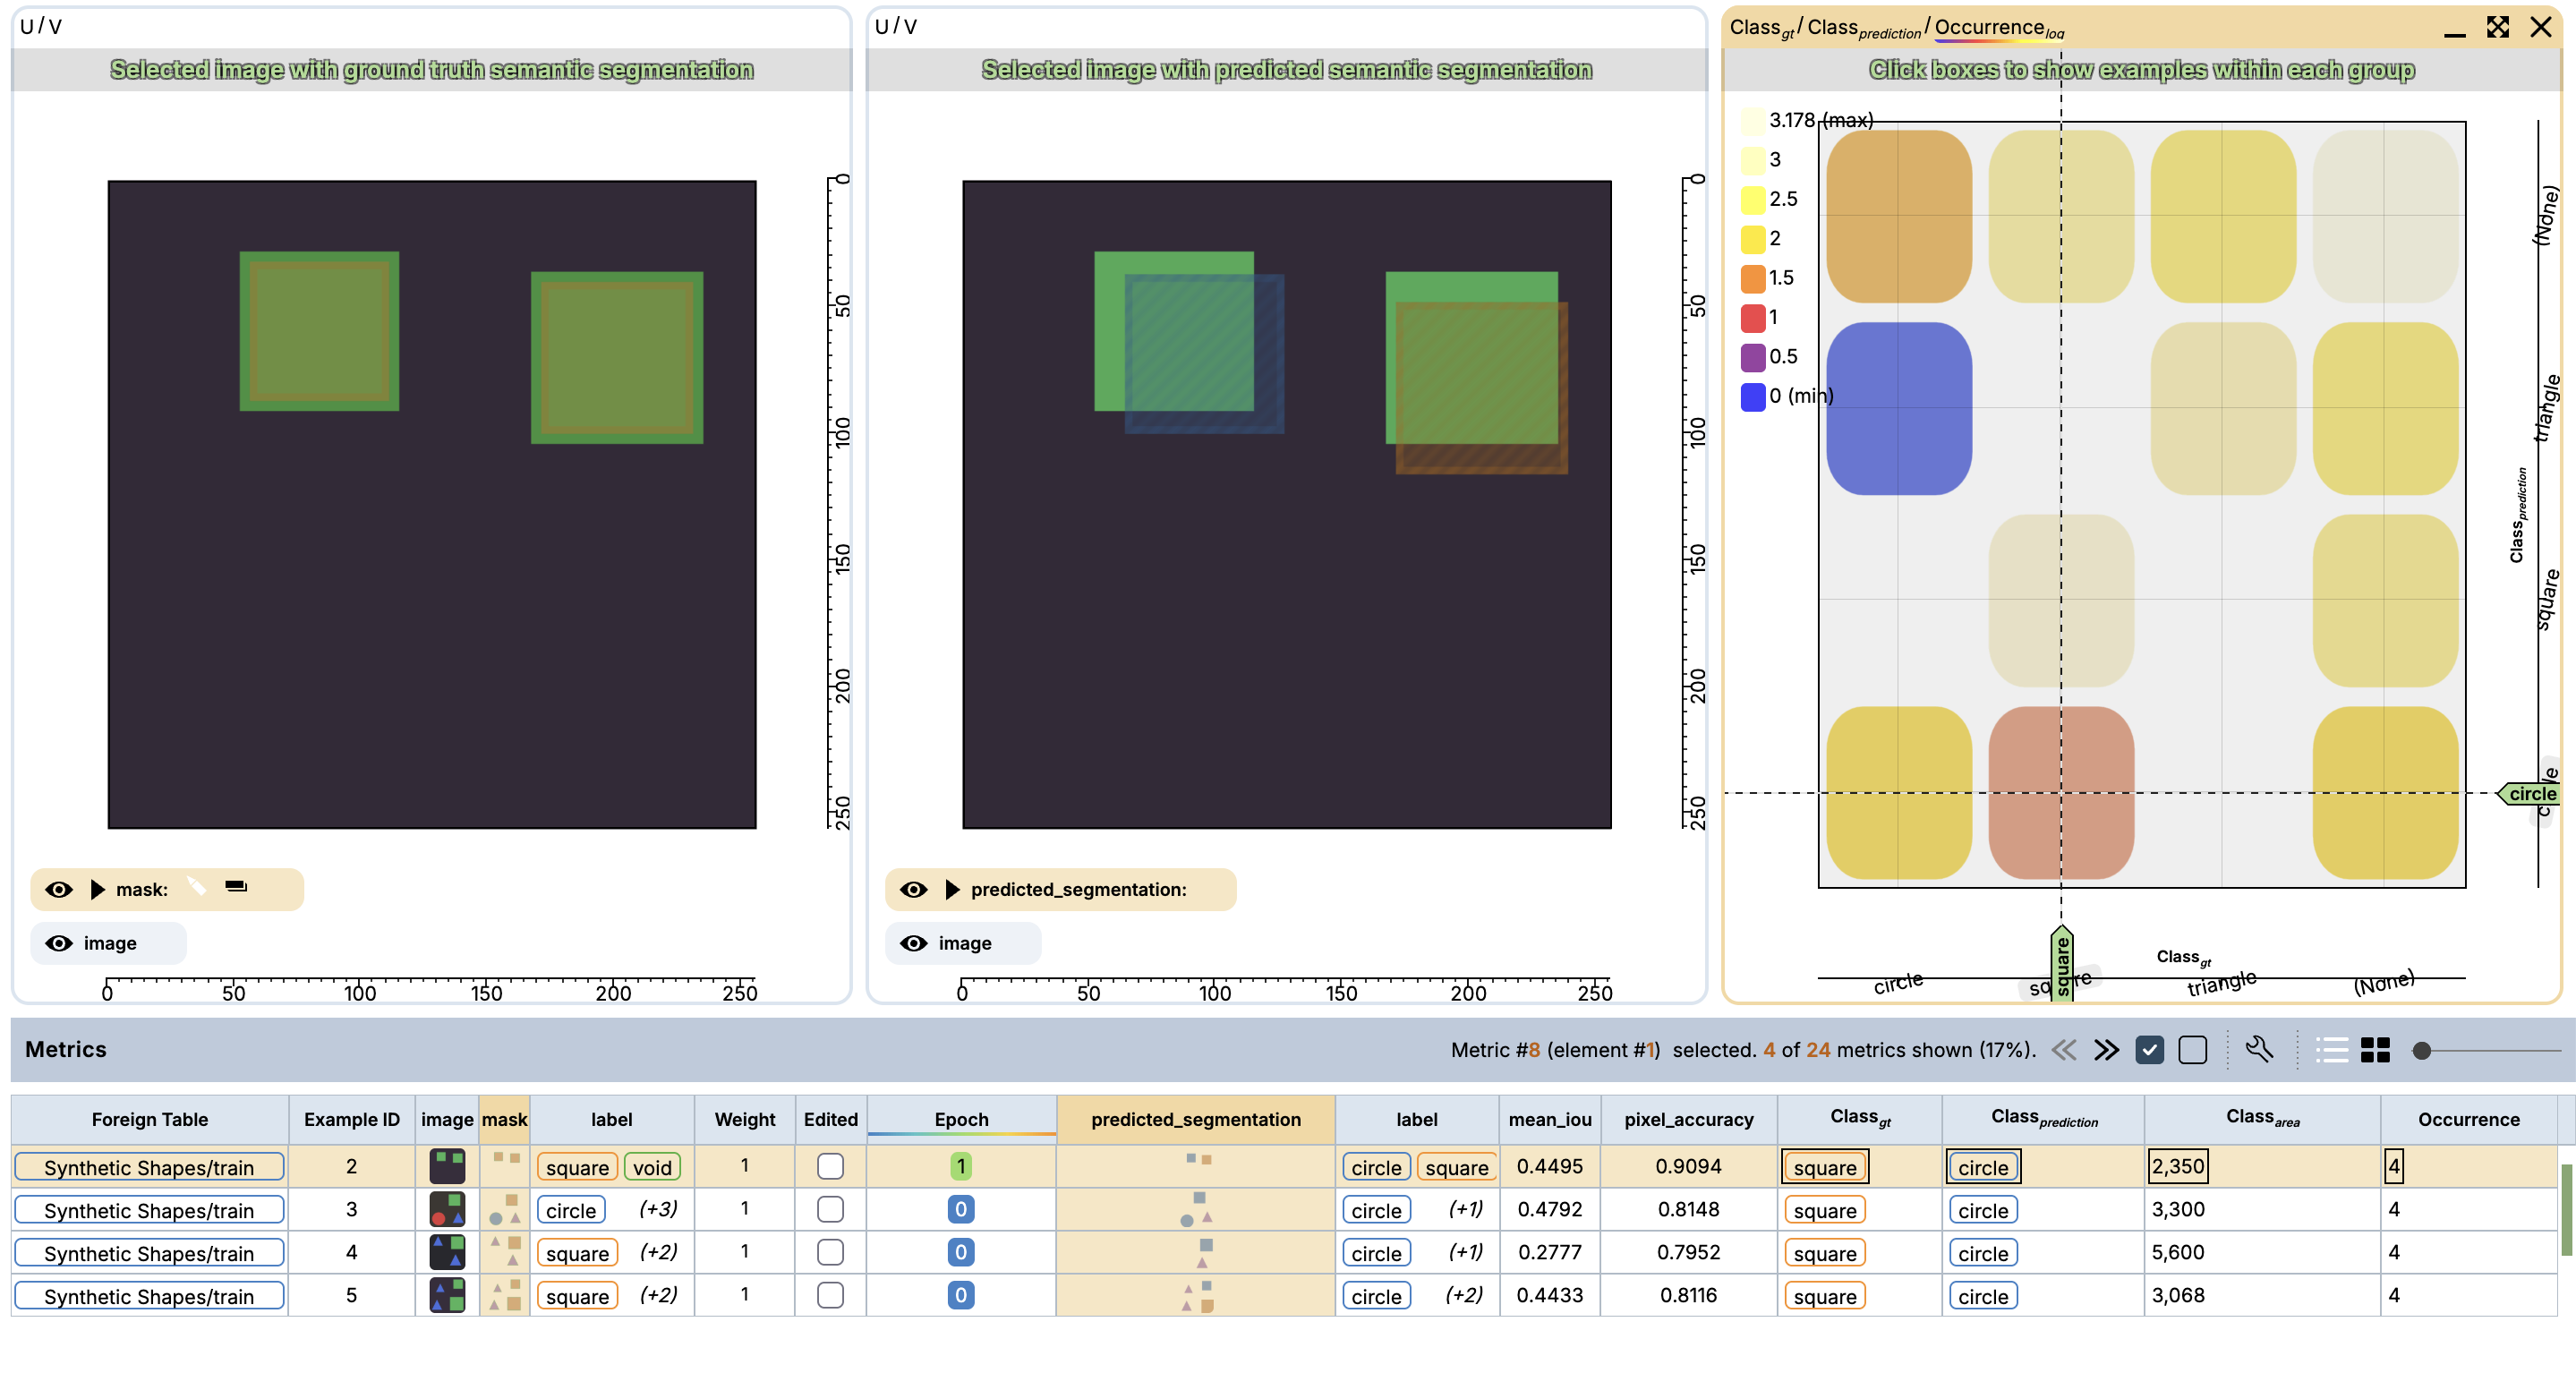
Task: Go to the previous metric with the double chevron left
Action: 2064,1050
